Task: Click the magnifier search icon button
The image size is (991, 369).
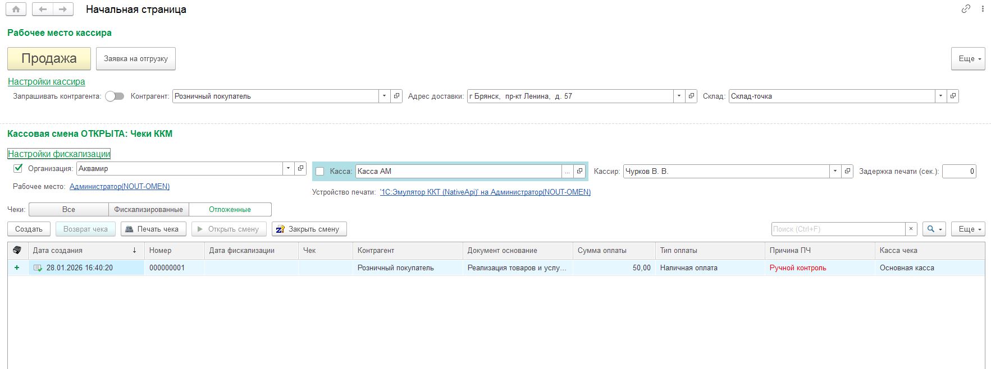Action: (x=934, y=229)
